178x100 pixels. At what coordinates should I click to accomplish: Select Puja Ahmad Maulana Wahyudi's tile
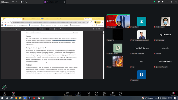(142, 34)
